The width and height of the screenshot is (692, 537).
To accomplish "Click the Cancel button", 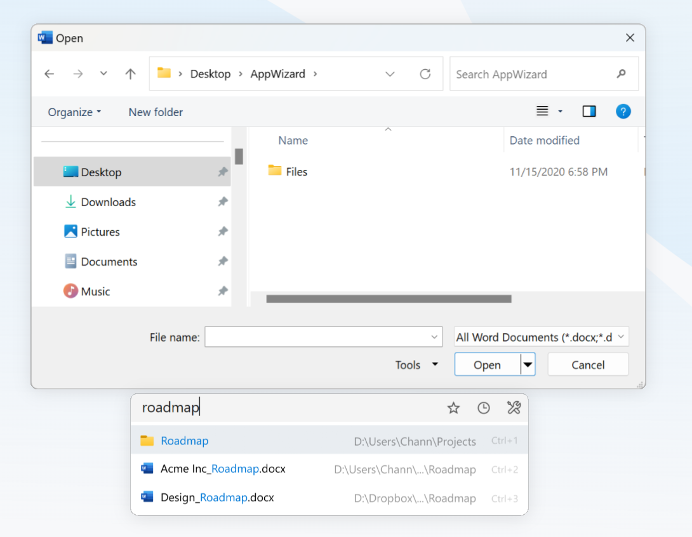I will click(x=588, y=365).
